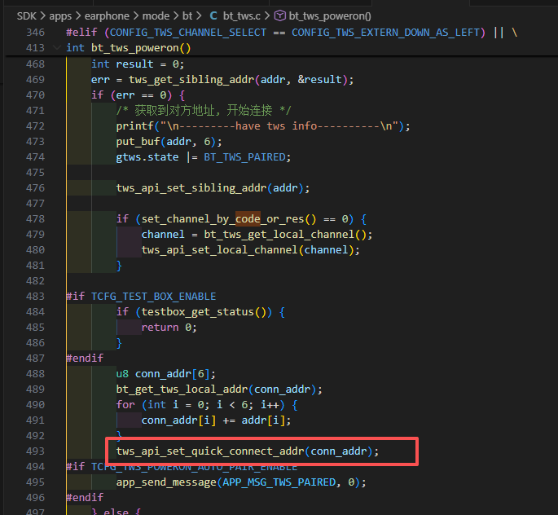The image size is (558, 515).
Task: Click app_send_message APP_MSG_TWS_PAIRED line
Action: click(x=241, y=482)
